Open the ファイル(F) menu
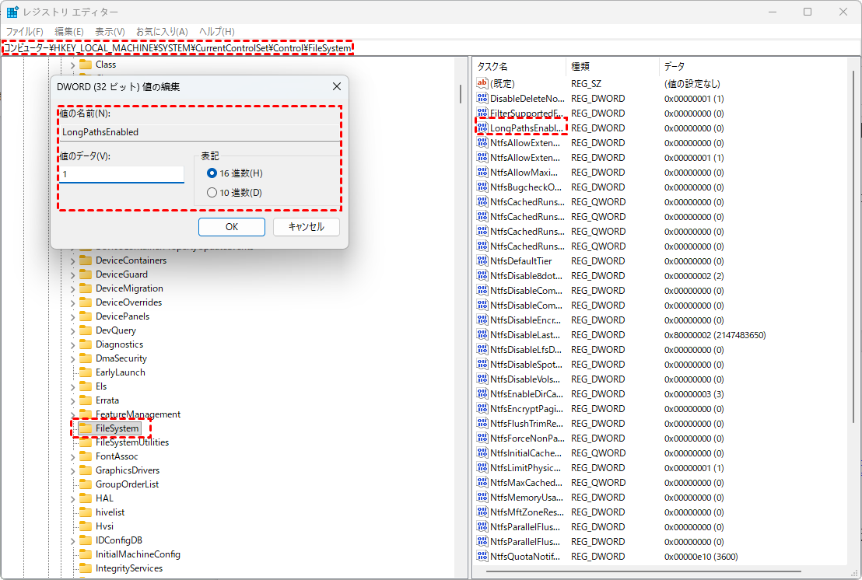 (24, 32)
